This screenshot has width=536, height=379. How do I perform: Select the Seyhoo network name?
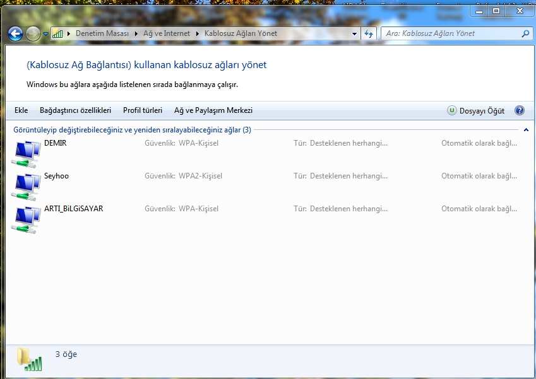[56, 176]
